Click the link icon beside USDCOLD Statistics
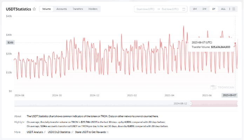This screenshot has width=244, height=140. click(72, 132)
